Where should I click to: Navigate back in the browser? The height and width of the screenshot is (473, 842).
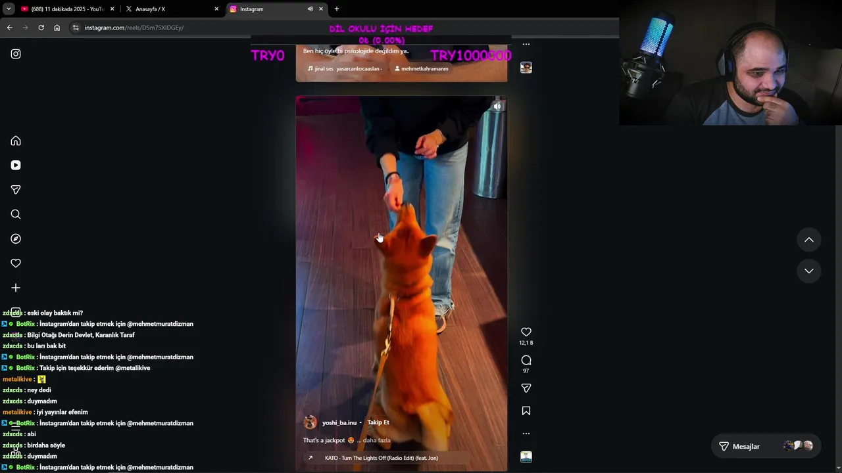point(9,28)
